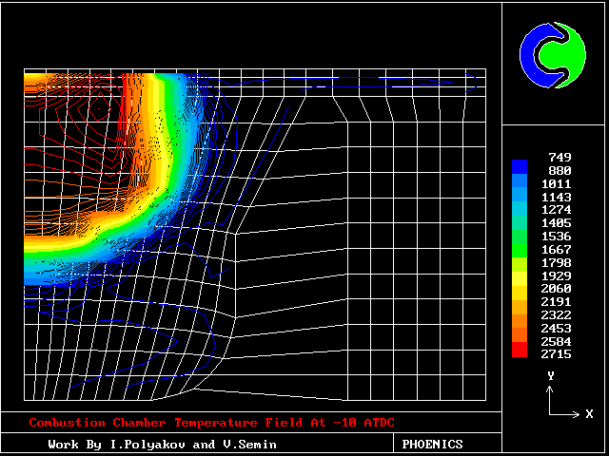The width and height of the screenshot is (609, 456).
Task: Click the 880 legend value label
Action: click(559, 170)
